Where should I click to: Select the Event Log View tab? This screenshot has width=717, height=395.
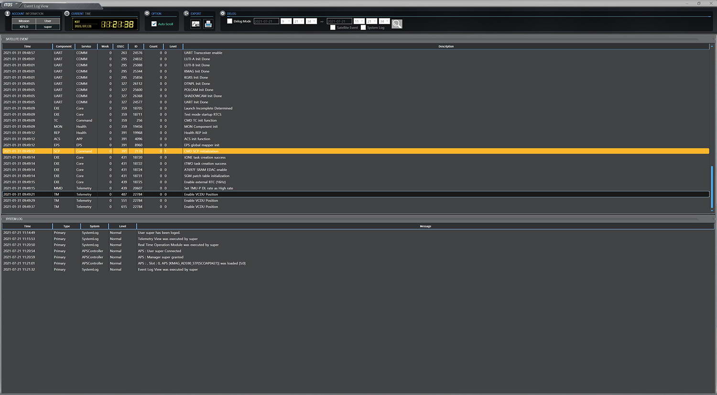pyautogui.click(x=36, y=6)
